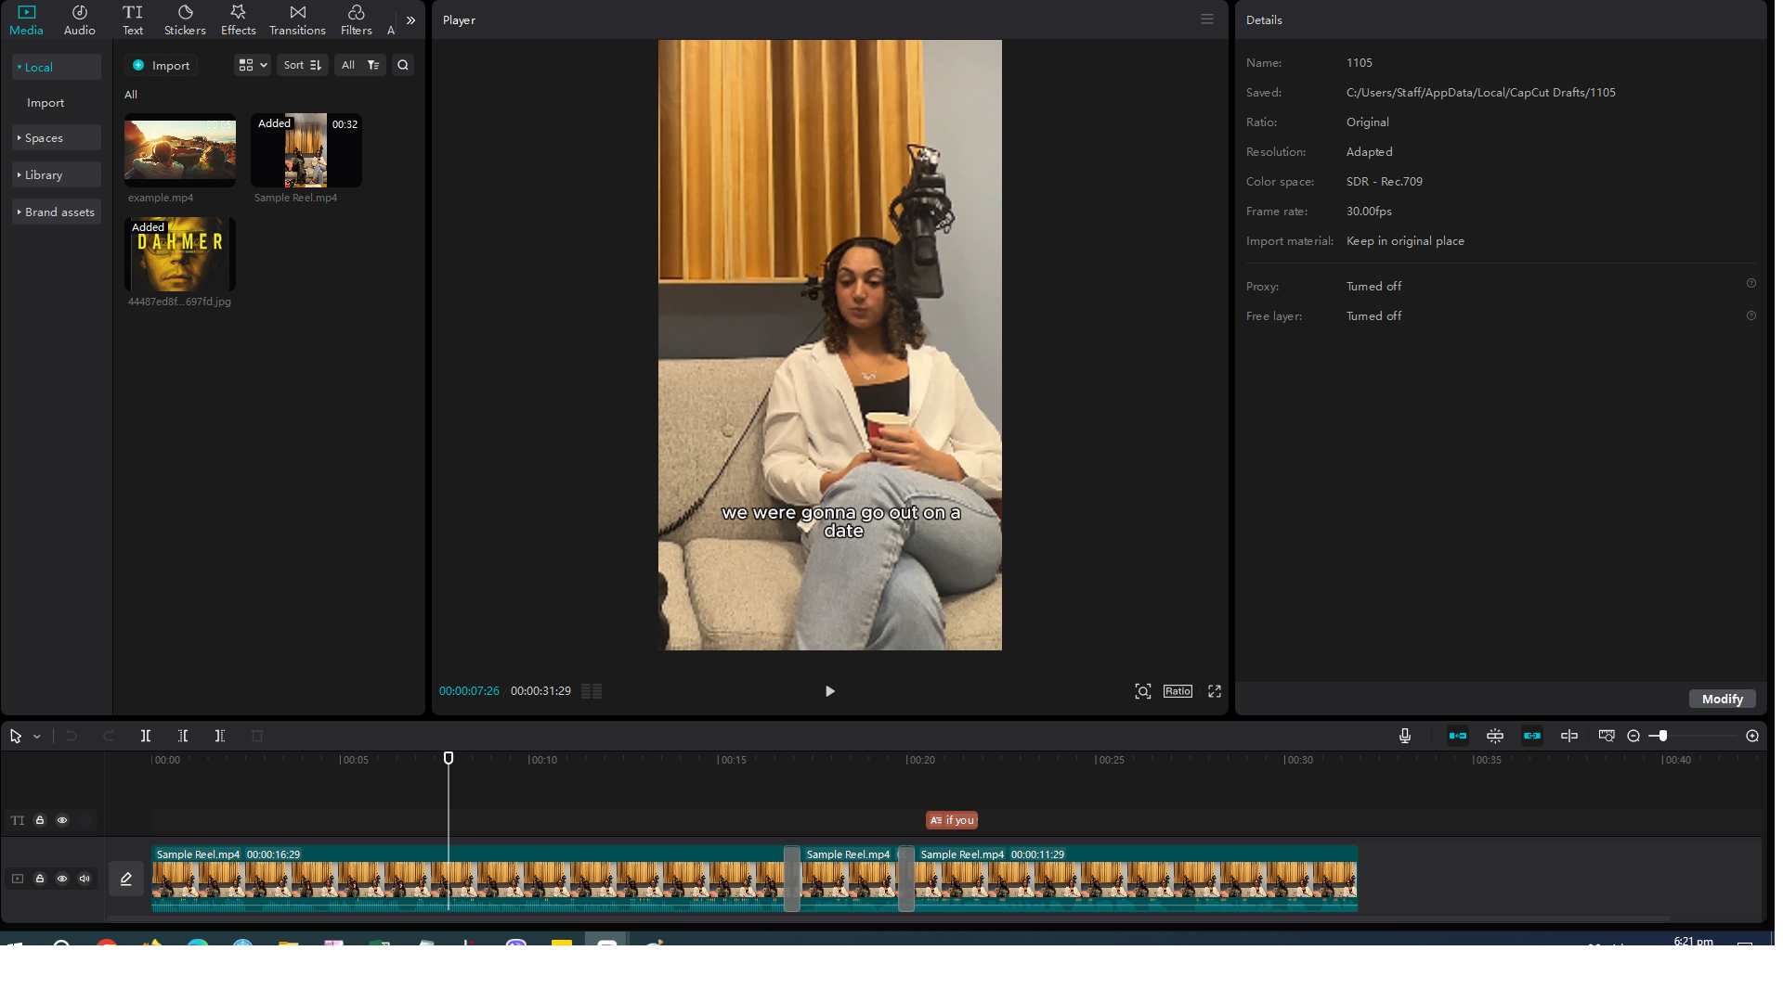Open the Stickers panel
This screenshot has height=1002, width=1783.
coord(185,19)
